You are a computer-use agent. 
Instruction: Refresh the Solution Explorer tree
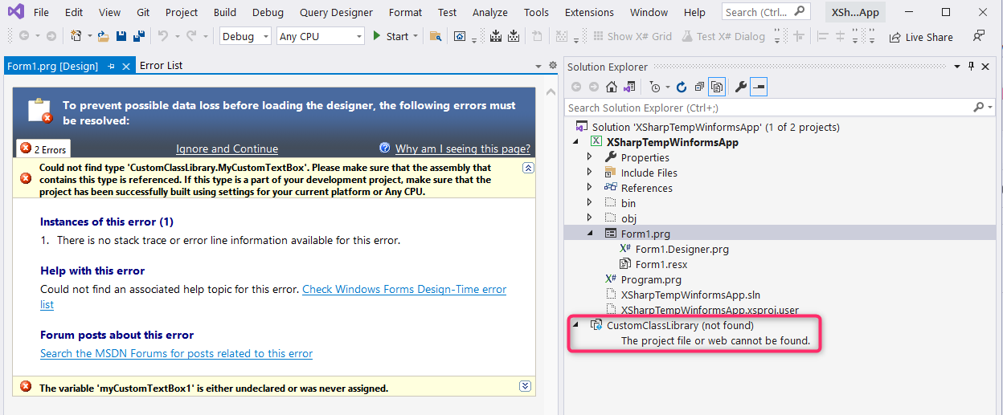pos(682,87)
